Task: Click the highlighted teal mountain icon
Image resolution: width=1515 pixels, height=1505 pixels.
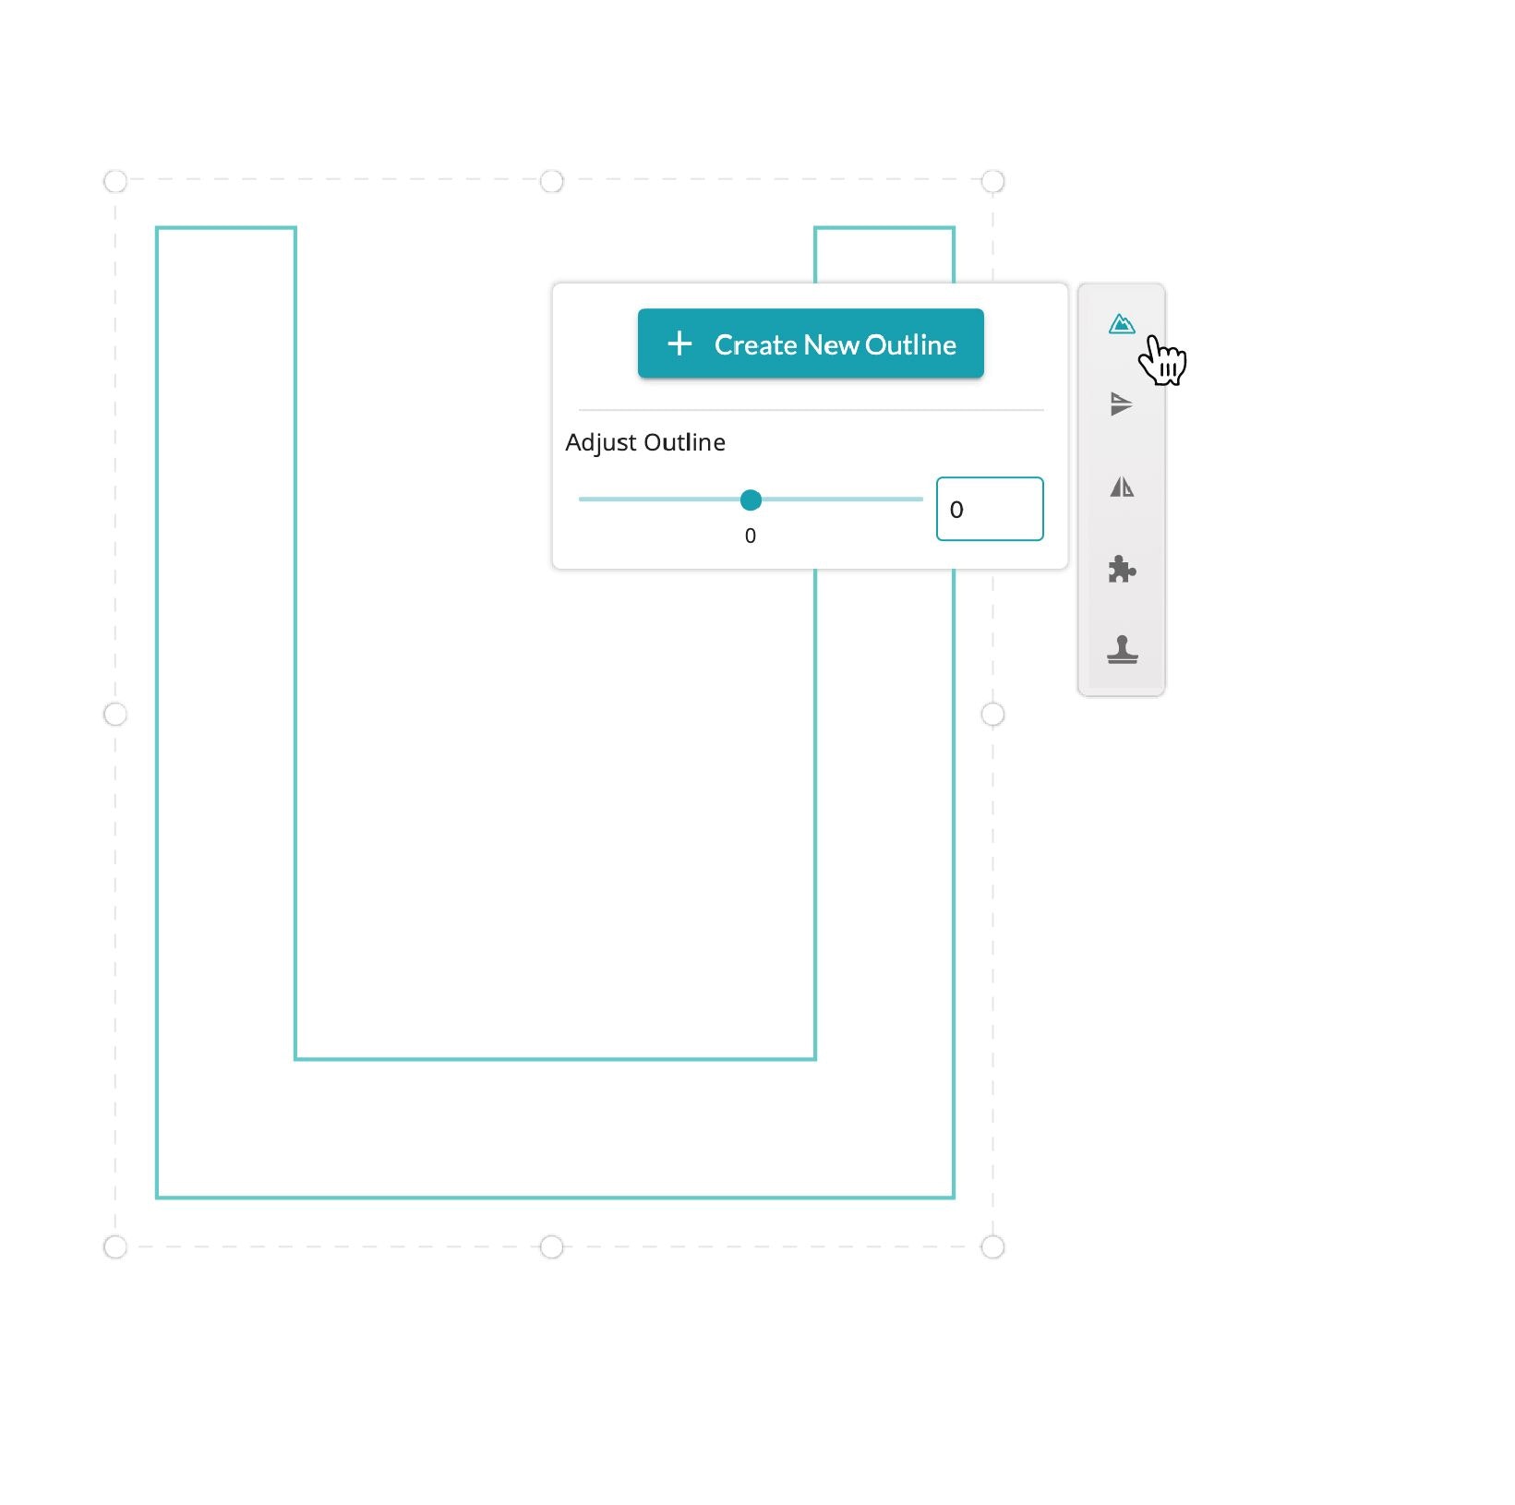Action: tap(1120, 325)
